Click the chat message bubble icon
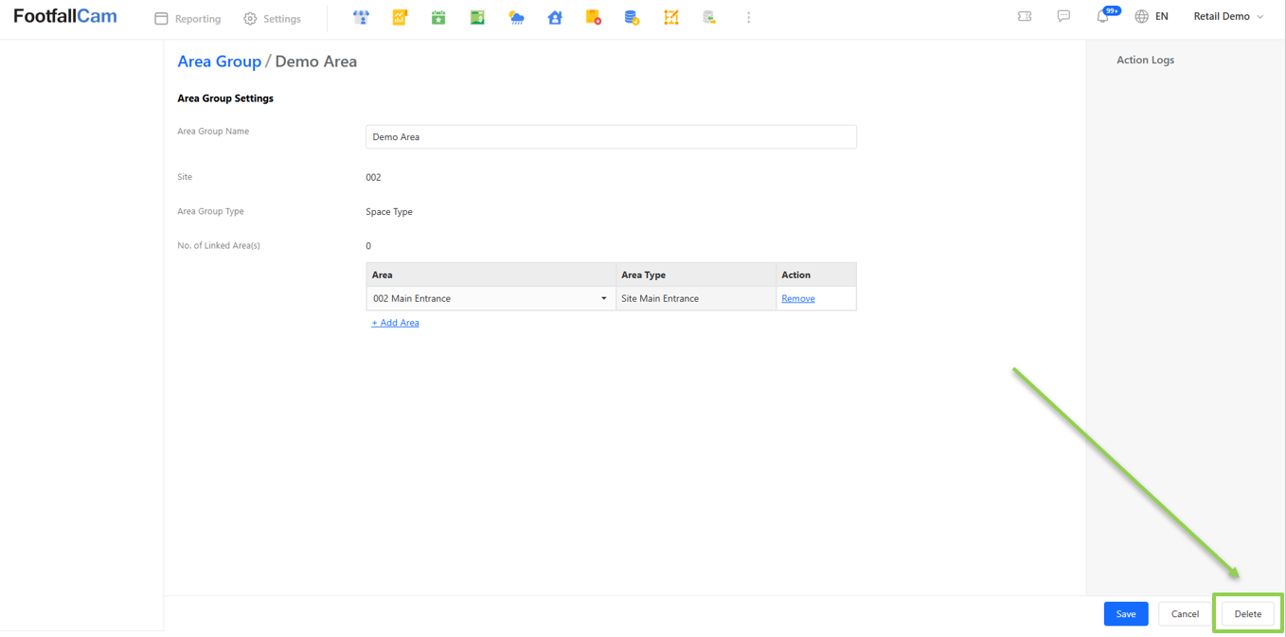1286x637 pixels. tap(1063, 17)
